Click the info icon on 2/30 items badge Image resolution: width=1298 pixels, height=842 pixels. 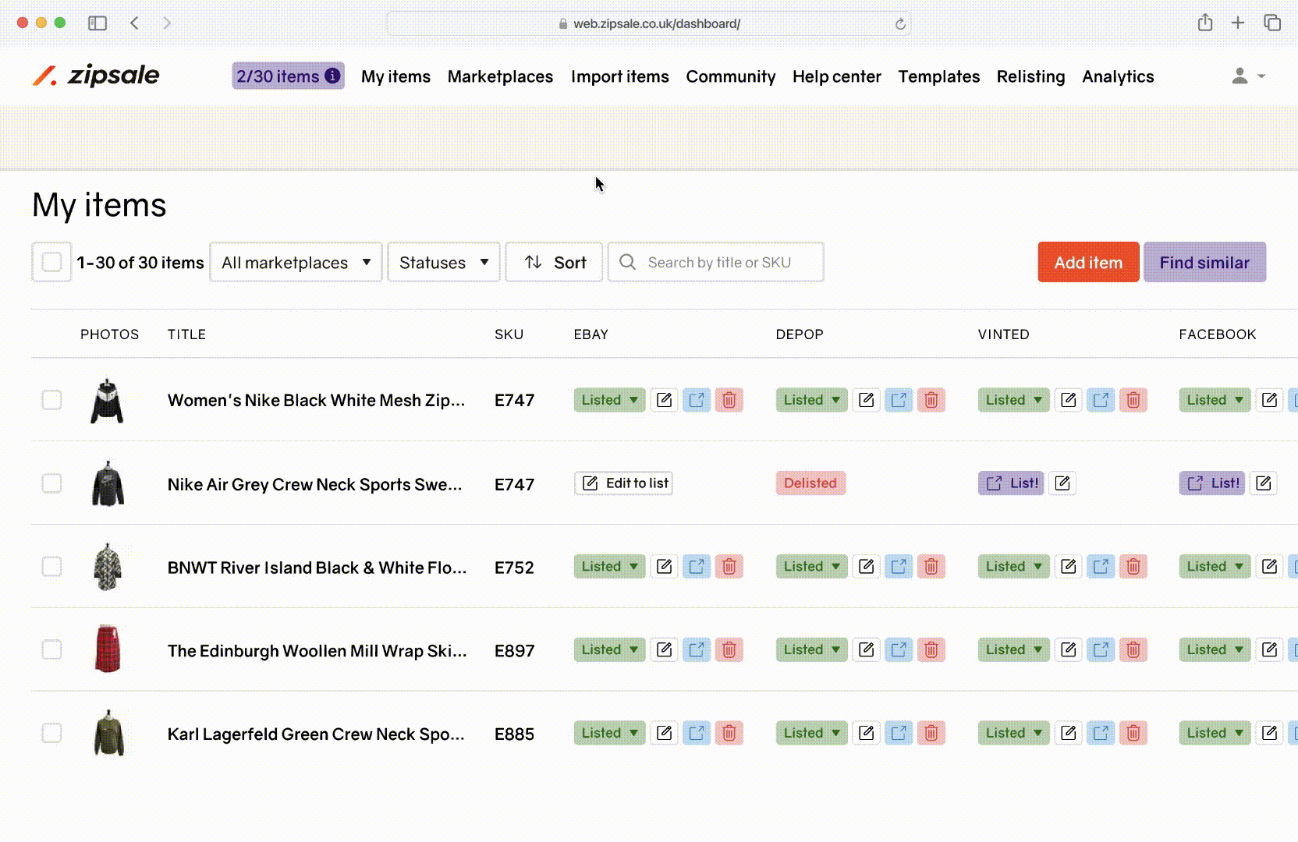pyautogui.click(x=332, y=76)
